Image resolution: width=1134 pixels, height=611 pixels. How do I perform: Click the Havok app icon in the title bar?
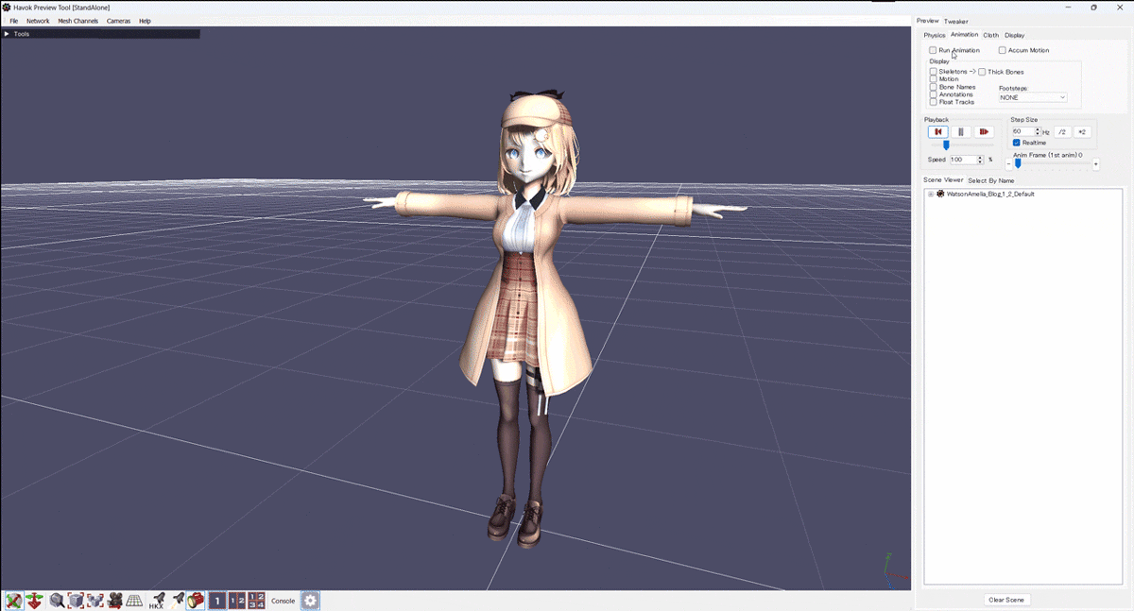(7, 7)
